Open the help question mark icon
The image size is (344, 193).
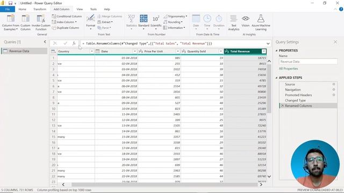click(341, 9)
